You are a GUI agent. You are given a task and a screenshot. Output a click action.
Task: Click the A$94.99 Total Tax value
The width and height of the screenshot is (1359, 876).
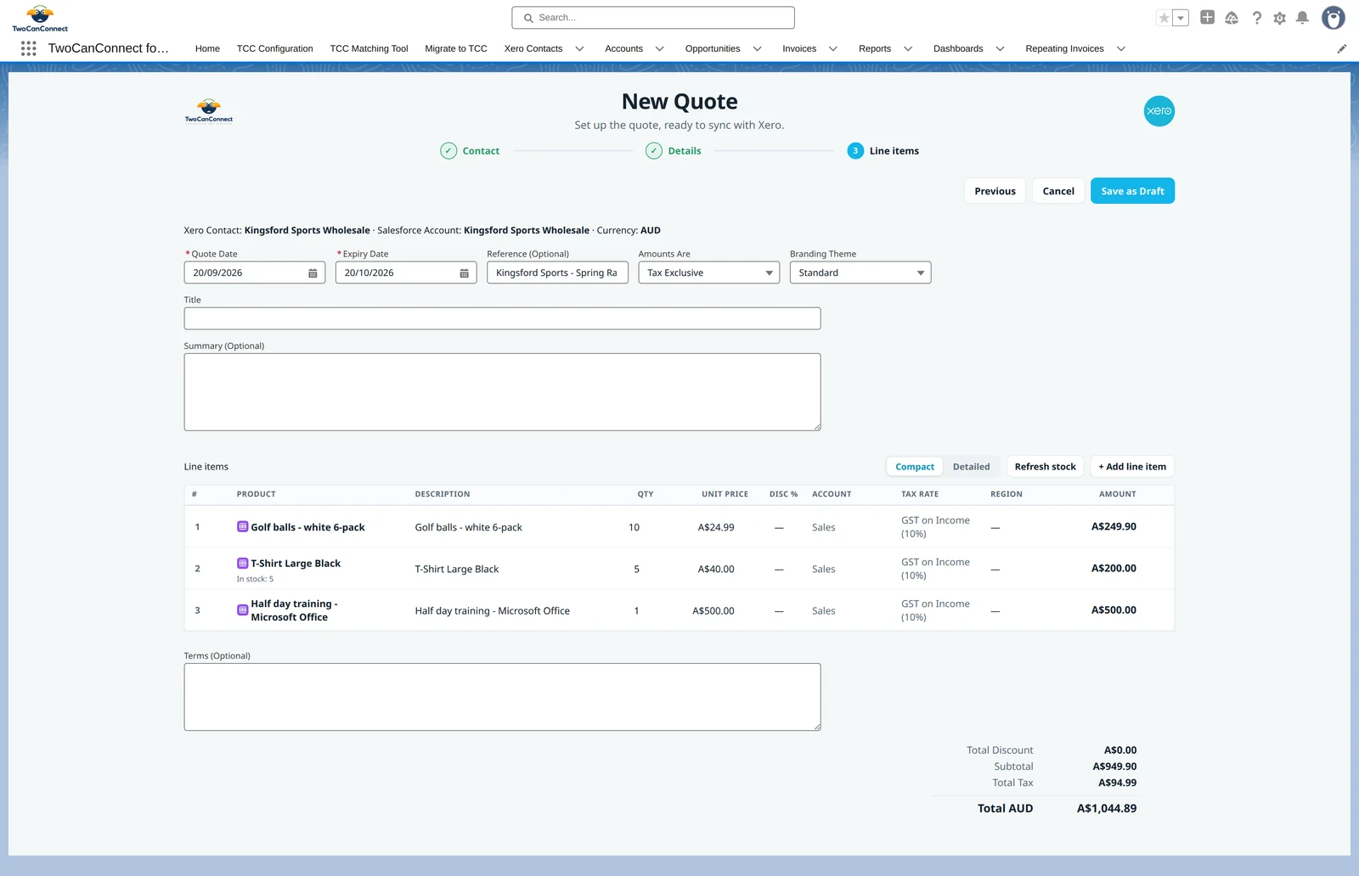click(x=1117, y=783)
